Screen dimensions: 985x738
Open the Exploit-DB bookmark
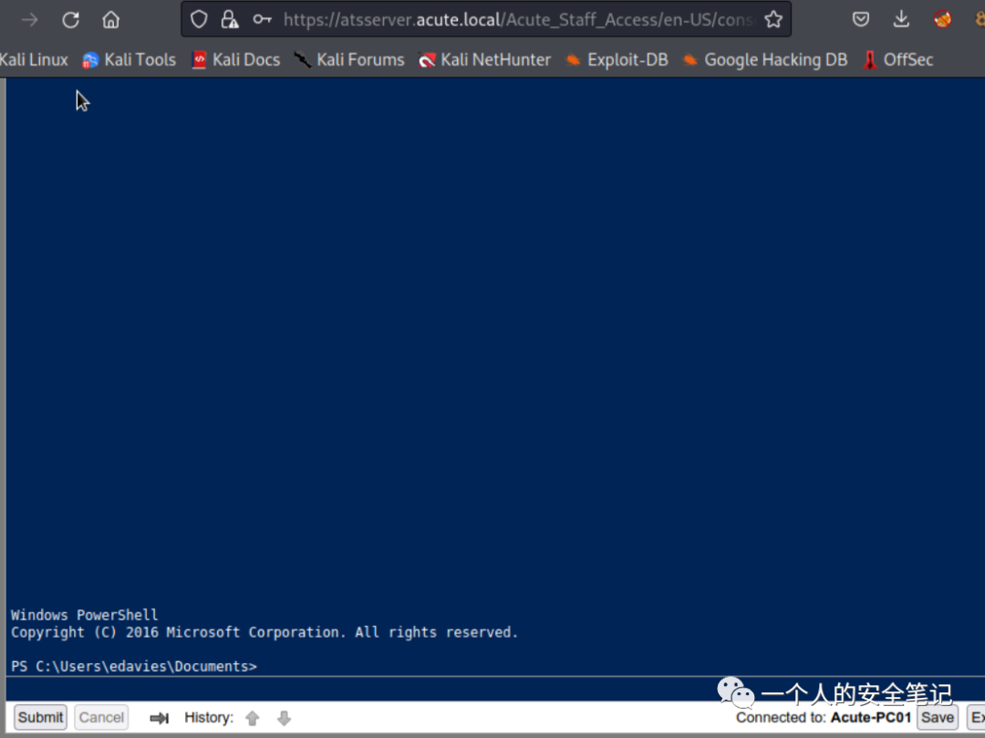[x=617, y=60]
